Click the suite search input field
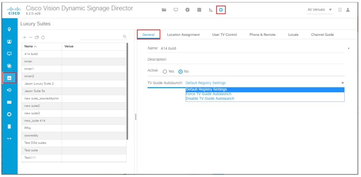This screenshot has height=177, width=361. click(x=101, y=37)
